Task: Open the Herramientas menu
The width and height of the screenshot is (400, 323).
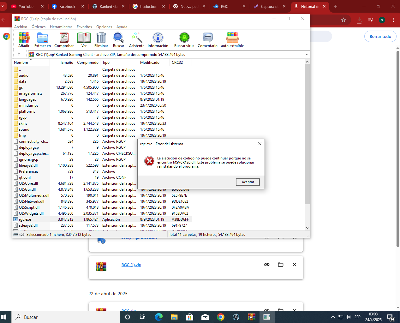Action: coord(61,27)
